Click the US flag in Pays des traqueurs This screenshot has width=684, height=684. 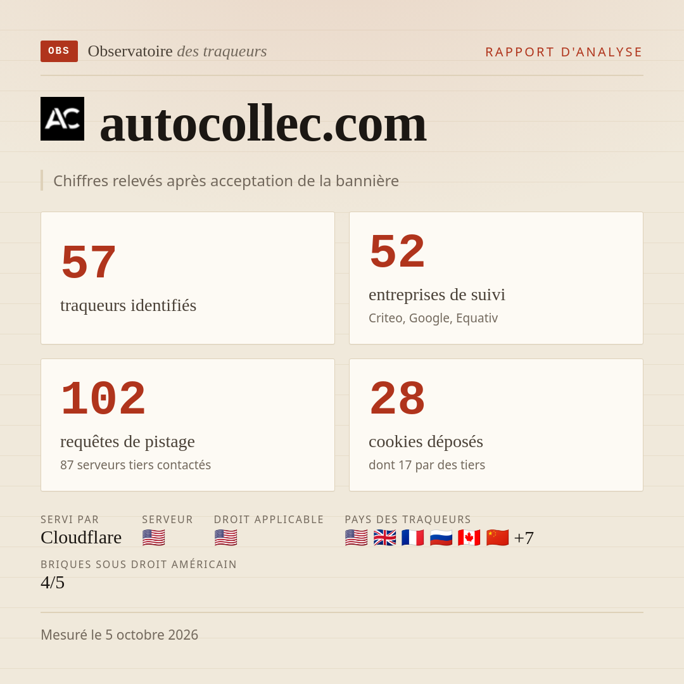click(x=357, y=538)
